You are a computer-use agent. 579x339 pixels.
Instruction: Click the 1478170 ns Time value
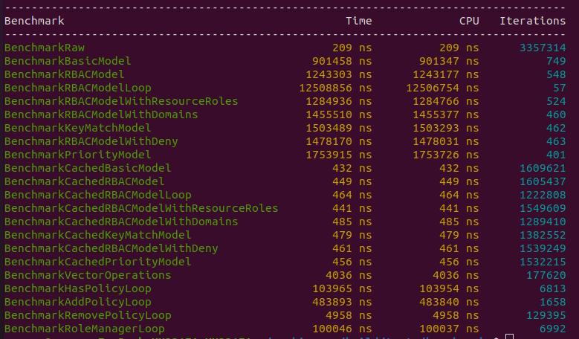pyautogui.click(x=339, y=141)
